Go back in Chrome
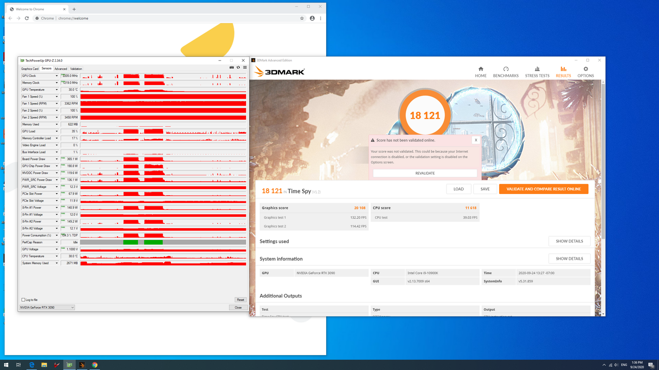Image resolution: width=659 pixels, height=370 pixels. tap(10, 18)
